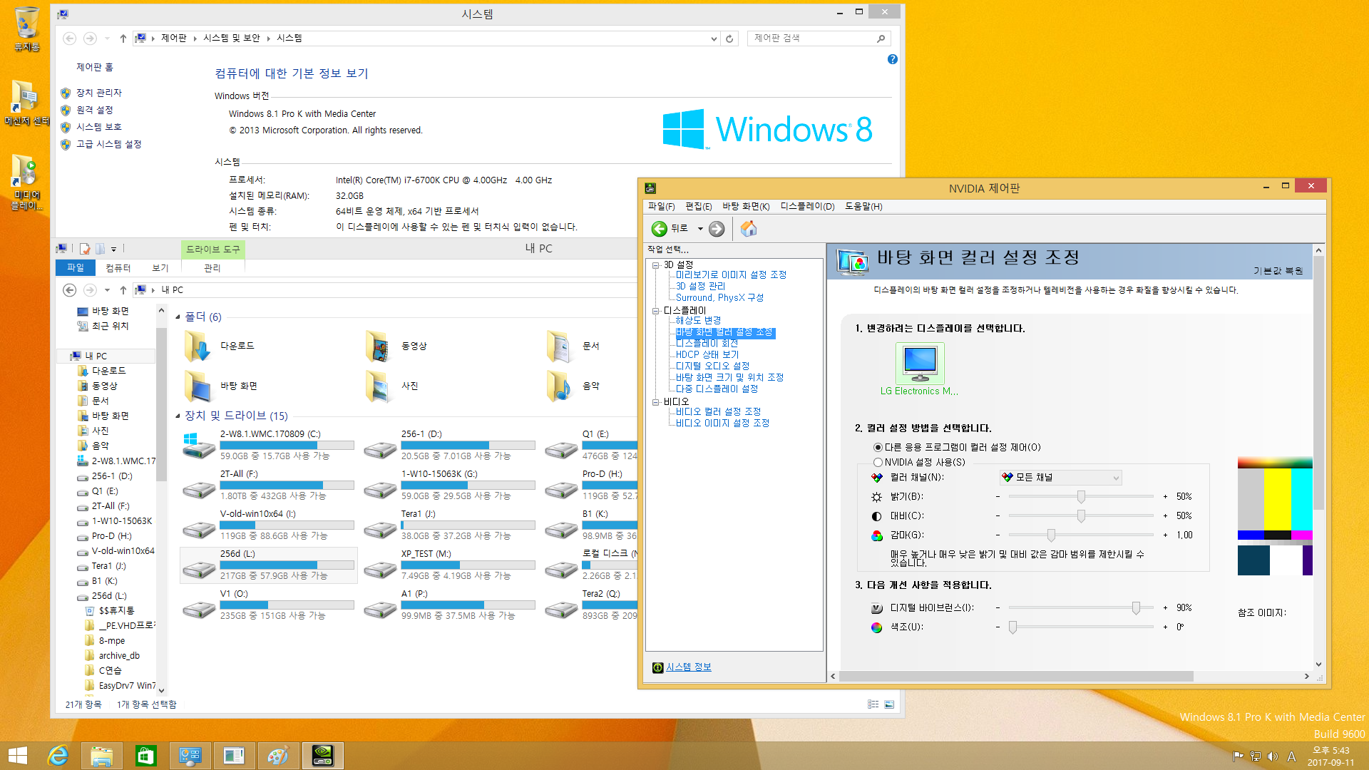
Task: Open 디스플레이(D) menu
Action: pyautogui.click(x=807, y=207)
